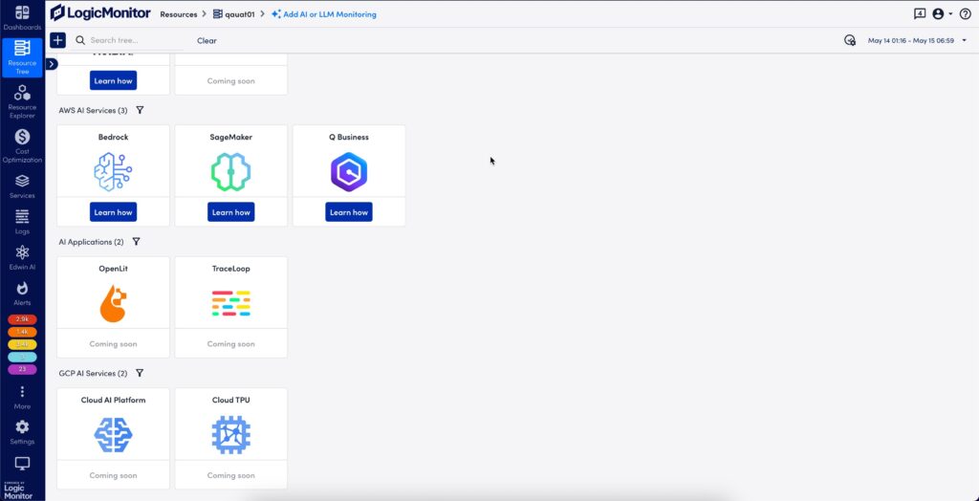
Task: Click the Cloud AI Platform icon
Action: pos(113,435)
